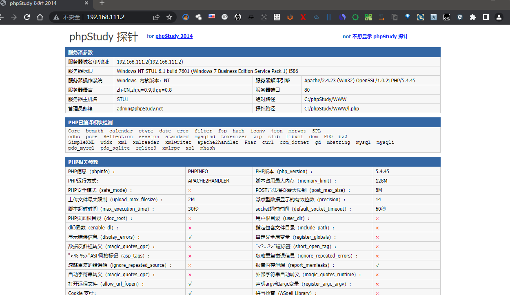Reload the current page
This screenshot has width=510, height=295.
point(27,17)
